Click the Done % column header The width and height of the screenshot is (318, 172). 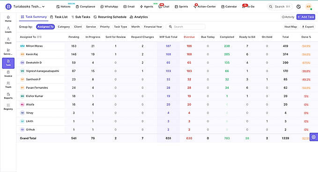click(306, 37)
